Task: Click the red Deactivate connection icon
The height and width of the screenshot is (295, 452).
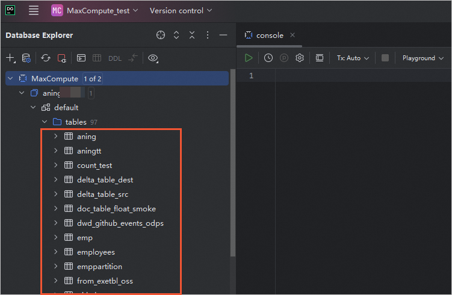Action: point(61,58)
